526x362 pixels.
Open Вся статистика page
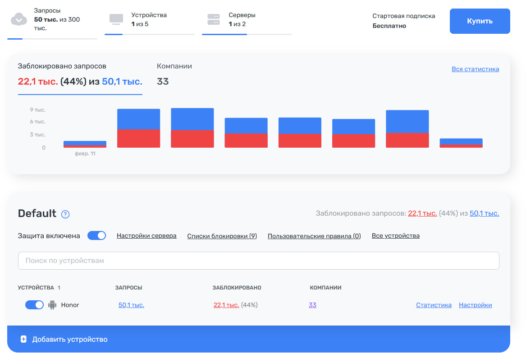[476, 68]
